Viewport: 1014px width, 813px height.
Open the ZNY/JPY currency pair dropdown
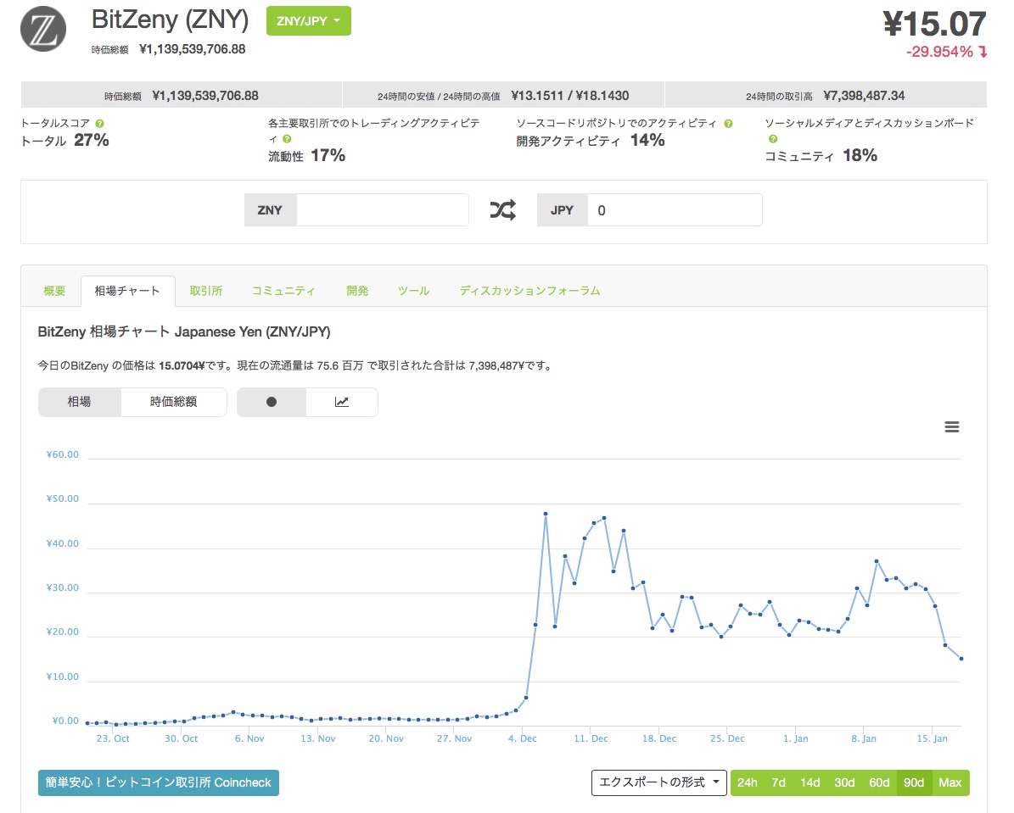tap(308, 21)
